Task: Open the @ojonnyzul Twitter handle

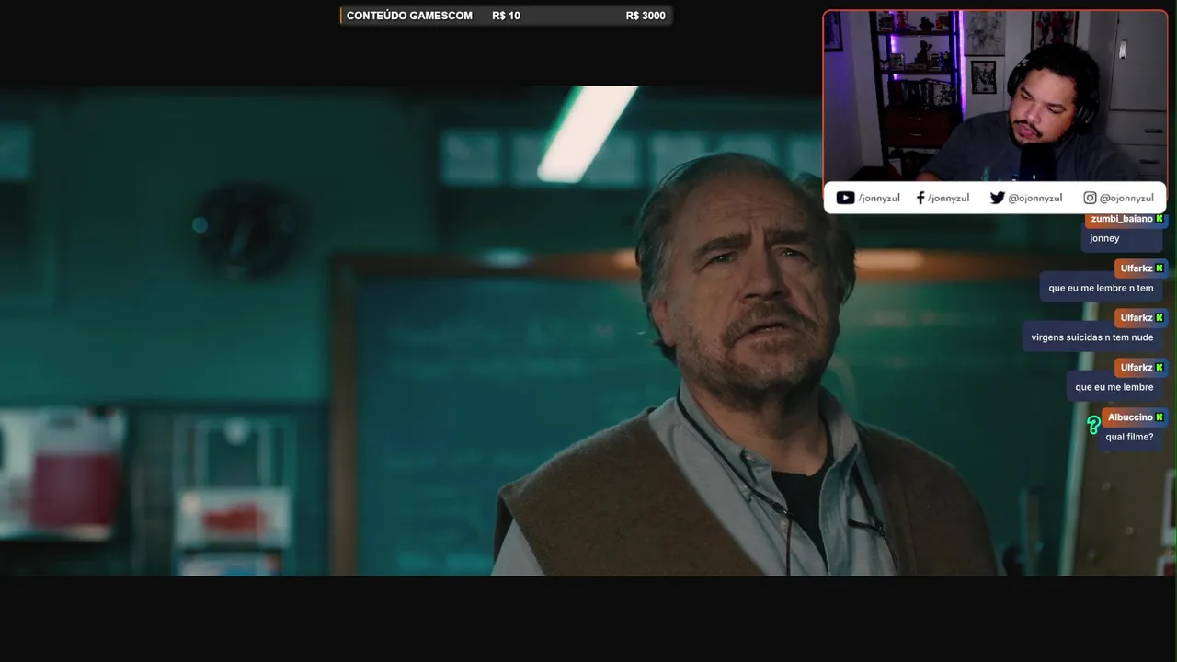Action: point(1035,198)
